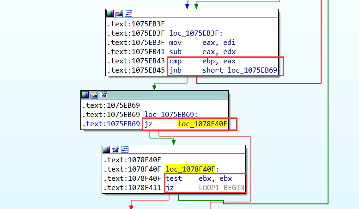Click the loc_1075EB69 operand in the jnb instruction
This screenshot has width=359, height=209.
point(252,70)
